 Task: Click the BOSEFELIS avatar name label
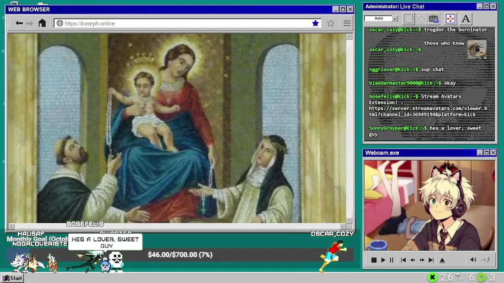[85, 224]
